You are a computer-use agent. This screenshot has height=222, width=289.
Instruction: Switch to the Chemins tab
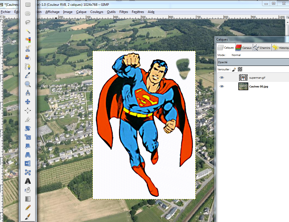262,48
